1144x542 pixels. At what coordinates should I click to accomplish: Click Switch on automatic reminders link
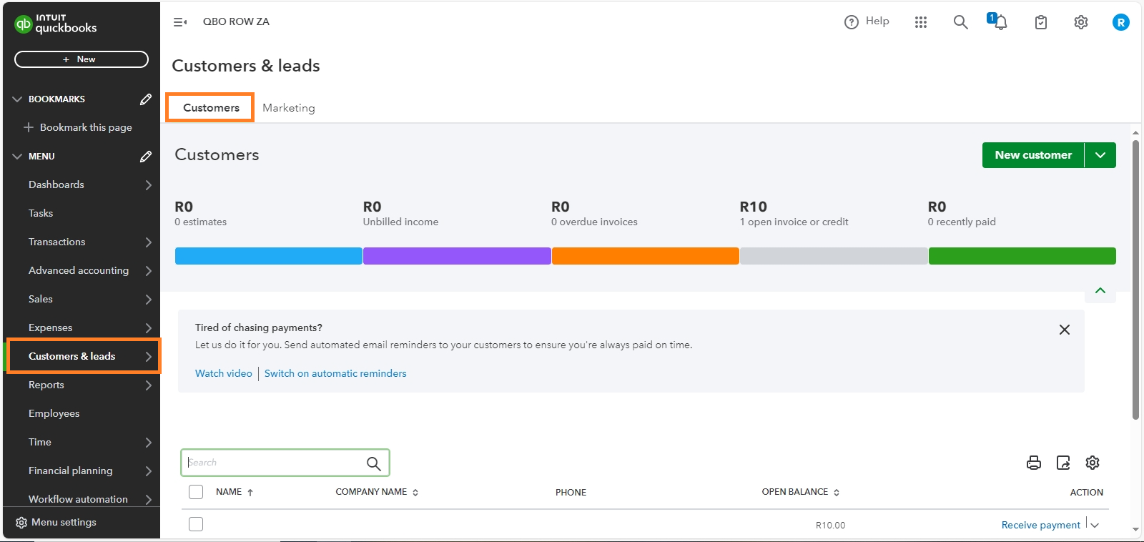coord(335,373)
